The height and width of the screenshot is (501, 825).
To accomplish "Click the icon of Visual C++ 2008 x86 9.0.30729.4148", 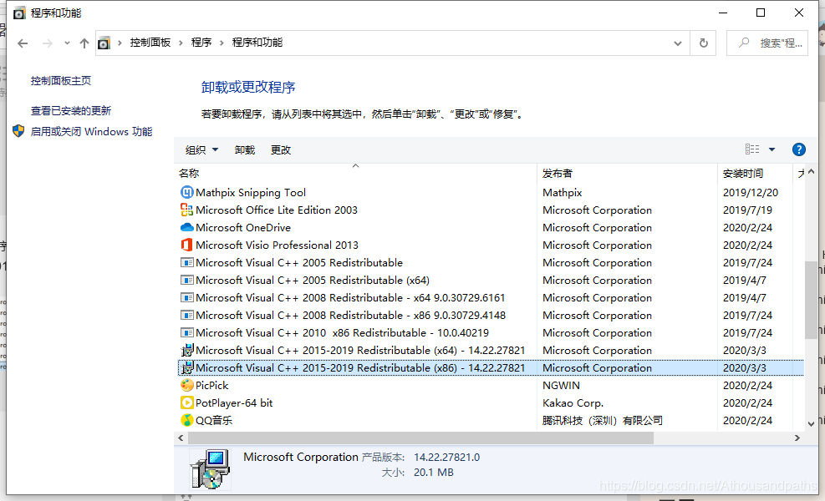I will [x=186, y=316].
